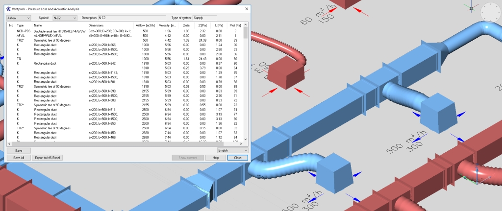Click the UCS axis icon near the compass
Image resolution: width=502 pixels, height=211 pixels.
click(x=431, y=8)
